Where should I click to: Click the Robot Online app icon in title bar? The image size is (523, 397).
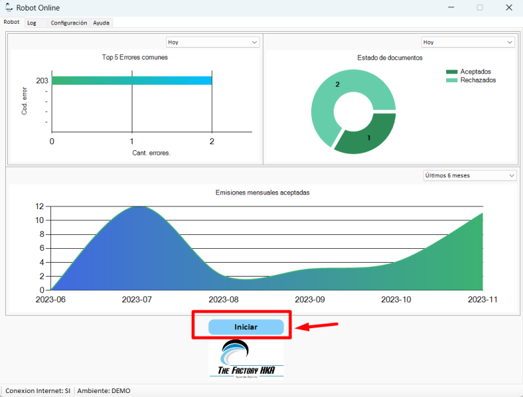pos(9,7)
